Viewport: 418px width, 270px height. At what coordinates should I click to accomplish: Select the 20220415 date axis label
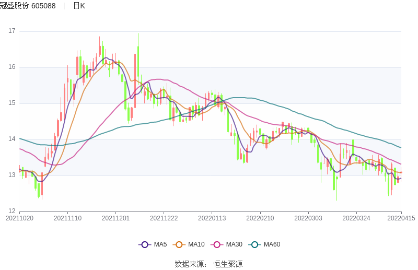pos(401,218)
